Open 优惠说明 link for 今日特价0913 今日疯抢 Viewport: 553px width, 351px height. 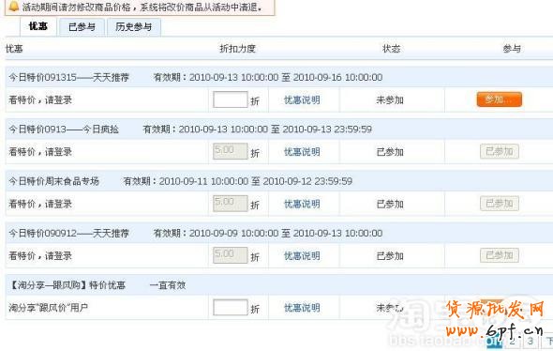[x=302, y=152]
